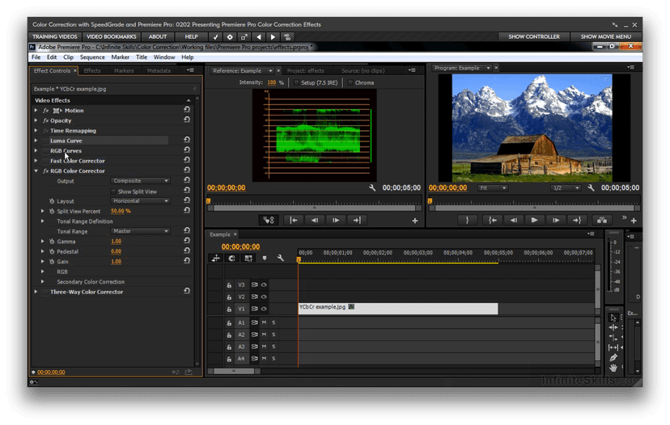This screenshot has height=425, width=670.
Task: Open the Clip menu
Action: pos(68,57)
